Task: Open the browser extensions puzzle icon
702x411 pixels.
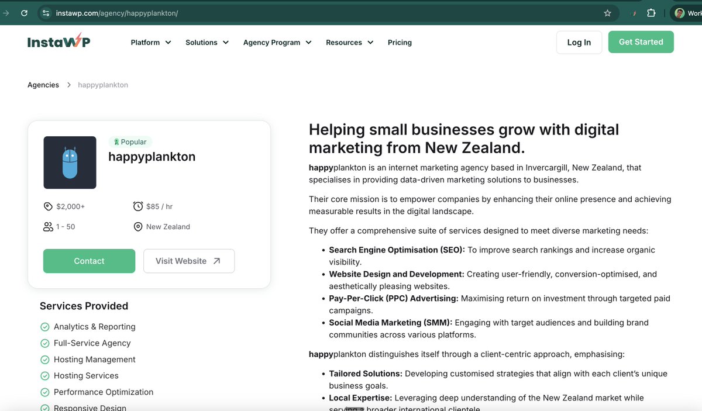Action: (651, 13)
